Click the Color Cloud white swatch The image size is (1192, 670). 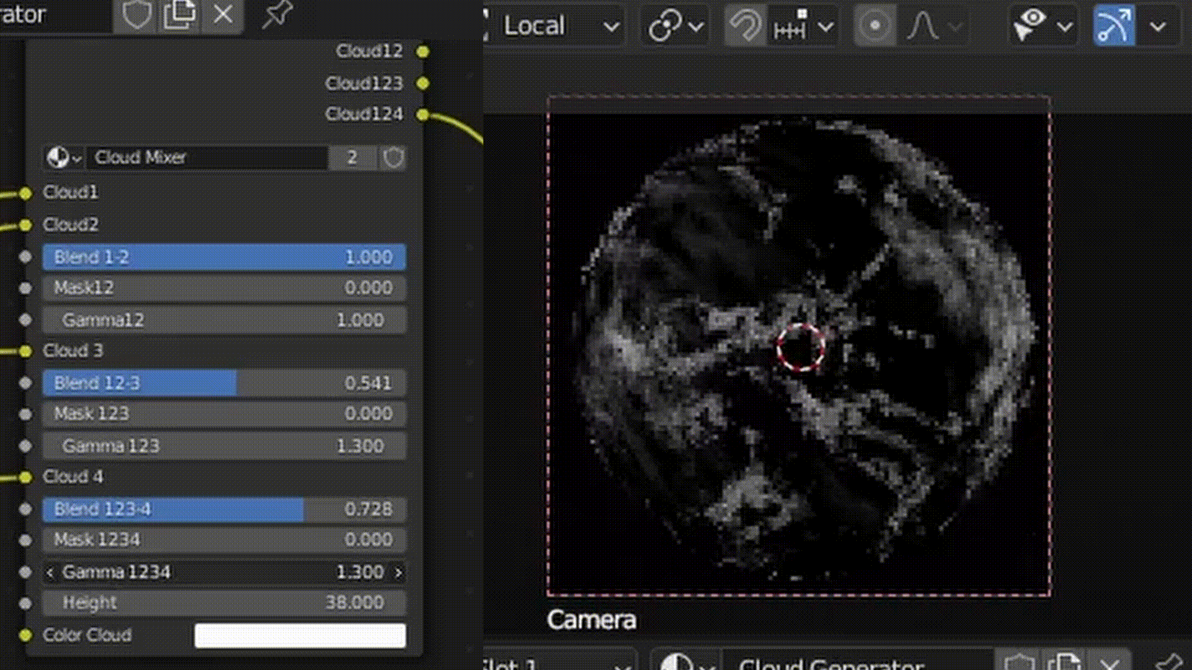pyautogui.click(x=300, y=635)
